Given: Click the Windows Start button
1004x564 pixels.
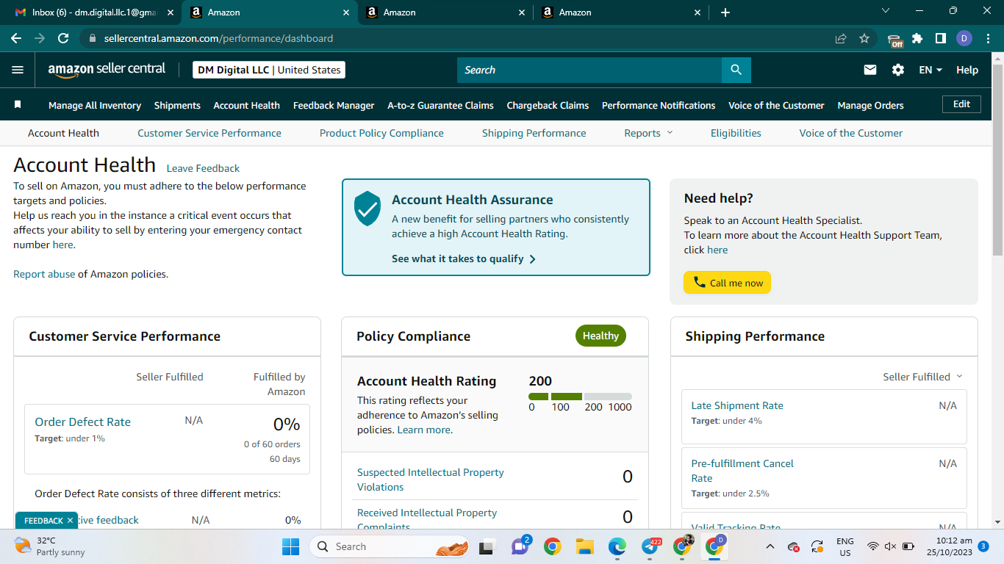Looking at the screenshot, I should [x=291, y=546].
